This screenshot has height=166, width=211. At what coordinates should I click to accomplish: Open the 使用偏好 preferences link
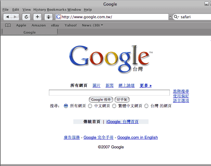click(181, 96)
